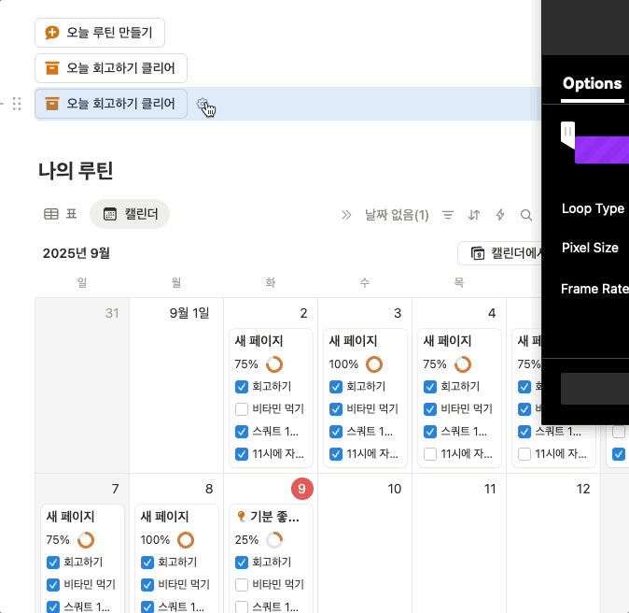Uncheck 회고하기 on the September 9 card
Viewport: 629px width, 613px height.
(242, 562)
